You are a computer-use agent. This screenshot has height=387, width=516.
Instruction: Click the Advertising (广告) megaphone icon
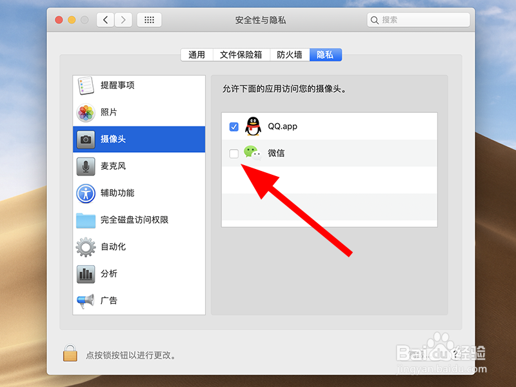pyautogui.click(x=86, y=301)
